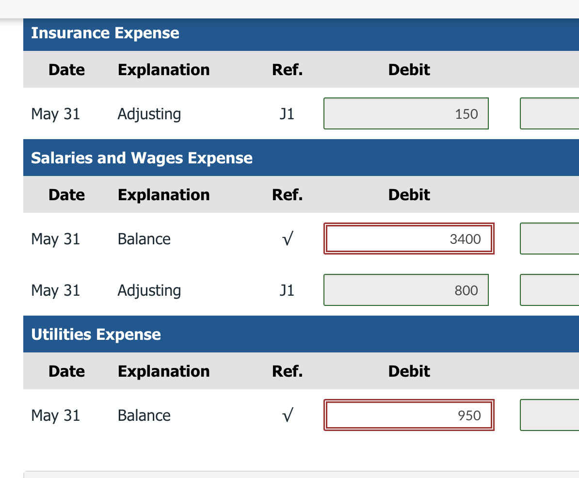Click the Insurance Expense debit field showing 150

click(405, 113)
